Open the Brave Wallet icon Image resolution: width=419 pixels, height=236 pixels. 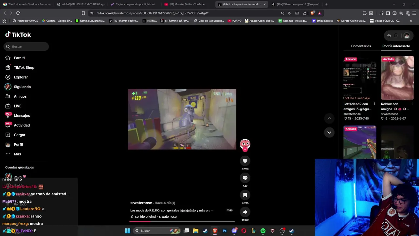tap(394, 13)
